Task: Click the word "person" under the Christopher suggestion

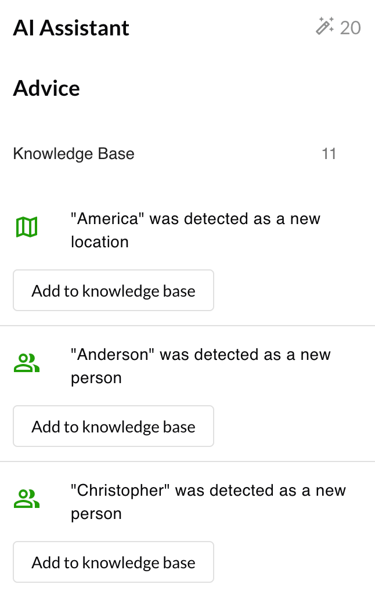Action: (96, 514)
